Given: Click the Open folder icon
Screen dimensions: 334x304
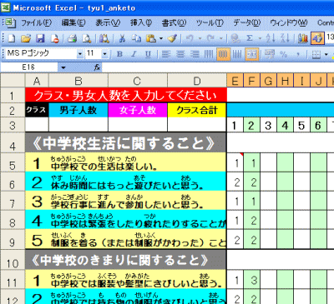Looking at the screenshot, I should [x=26, y=38].
